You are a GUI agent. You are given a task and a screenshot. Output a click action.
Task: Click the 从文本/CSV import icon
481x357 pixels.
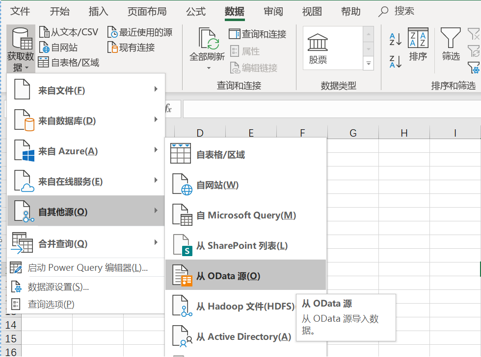pos(44,32)
